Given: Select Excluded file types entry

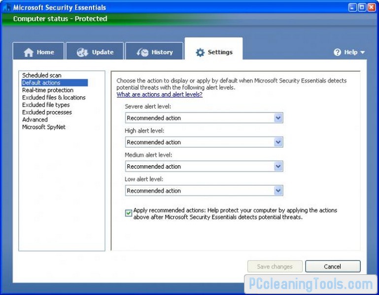Looking at the screenshot, I should coord(46,105).
